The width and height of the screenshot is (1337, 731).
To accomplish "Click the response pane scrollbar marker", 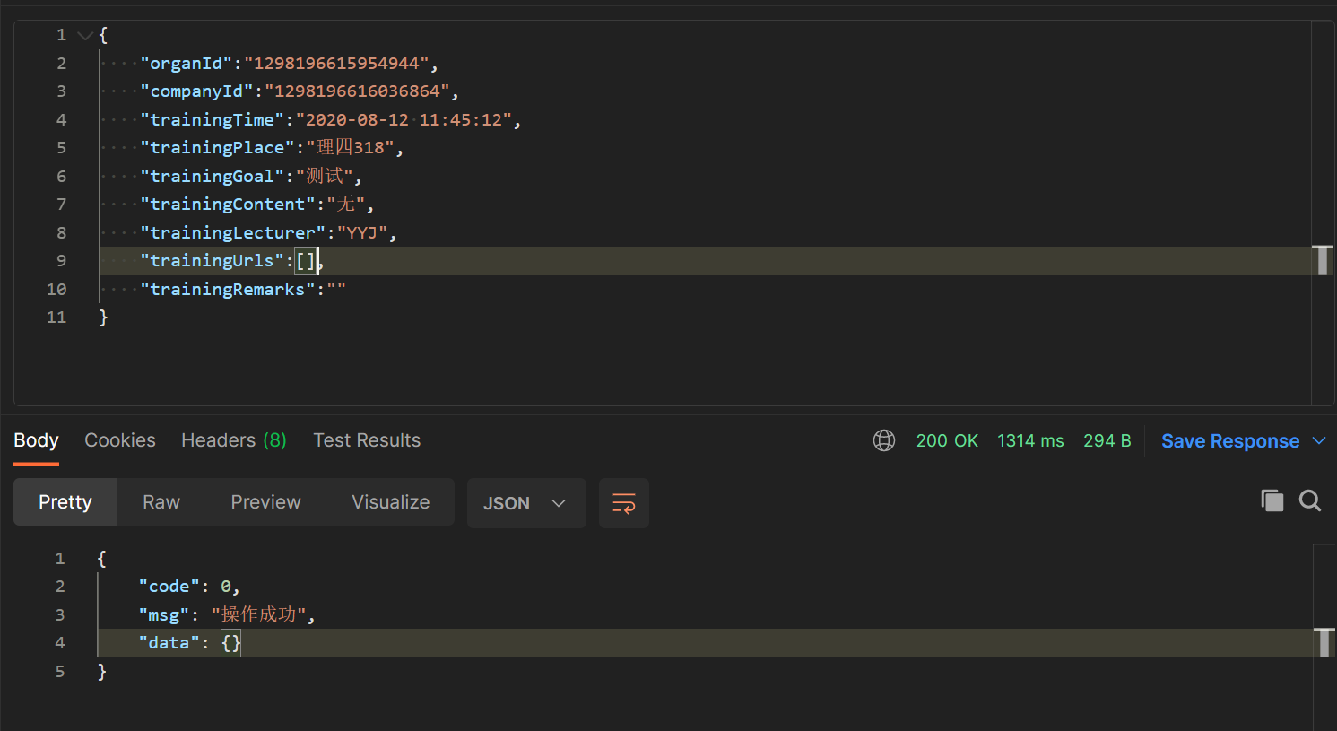I will pos(1324,642).
